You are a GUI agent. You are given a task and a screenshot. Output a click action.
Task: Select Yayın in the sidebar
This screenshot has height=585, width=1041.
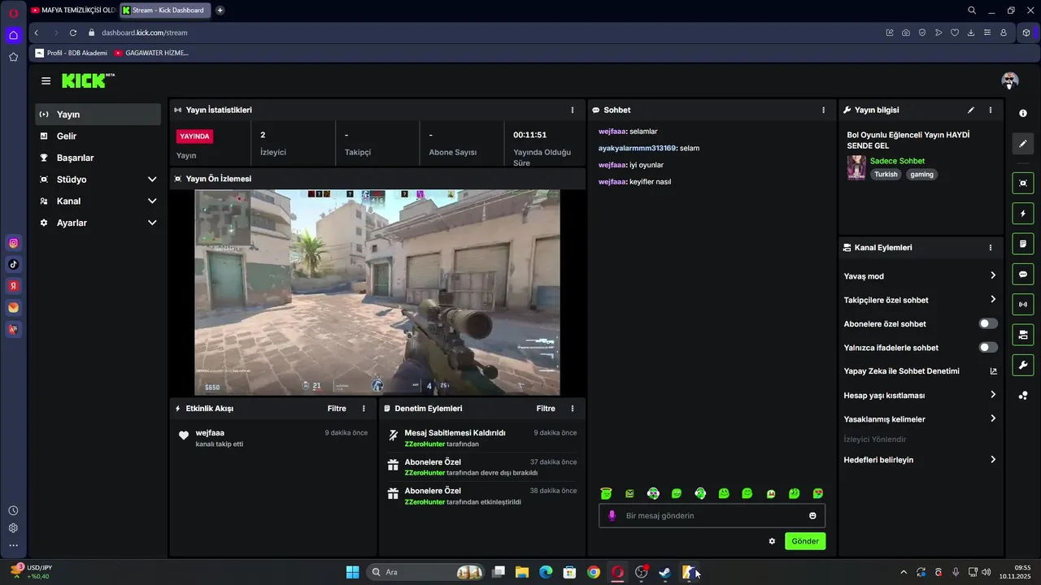[x=98, y=115]
